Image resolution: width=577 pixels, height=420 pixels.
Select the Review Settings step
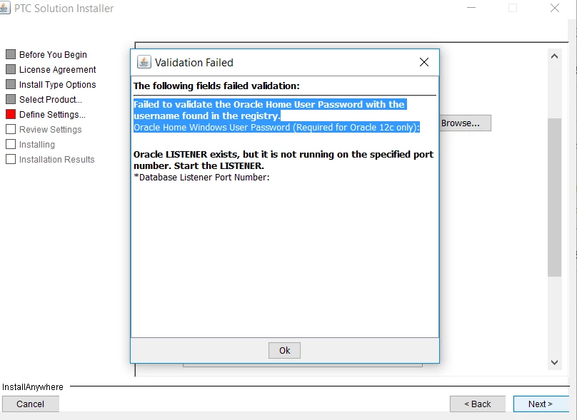51,129
